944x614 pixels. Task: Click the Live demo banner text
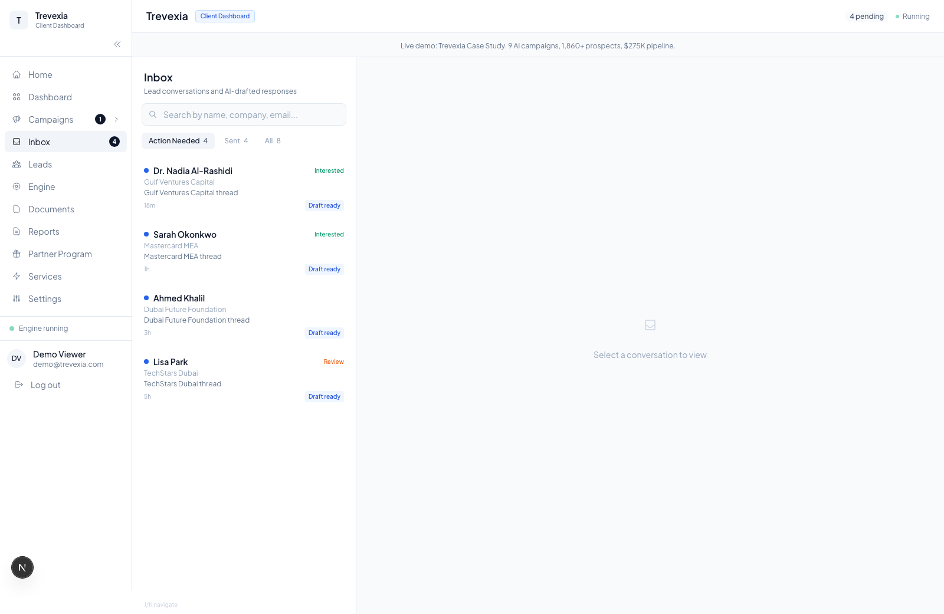(538, 46)
